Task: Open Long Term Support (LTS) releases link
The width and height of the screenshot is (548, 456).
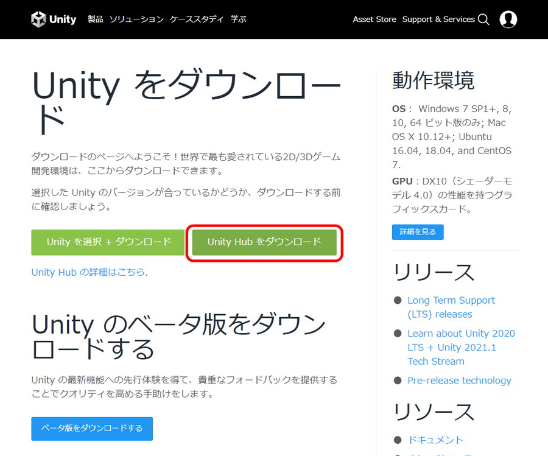Action: tap(451, 307)
